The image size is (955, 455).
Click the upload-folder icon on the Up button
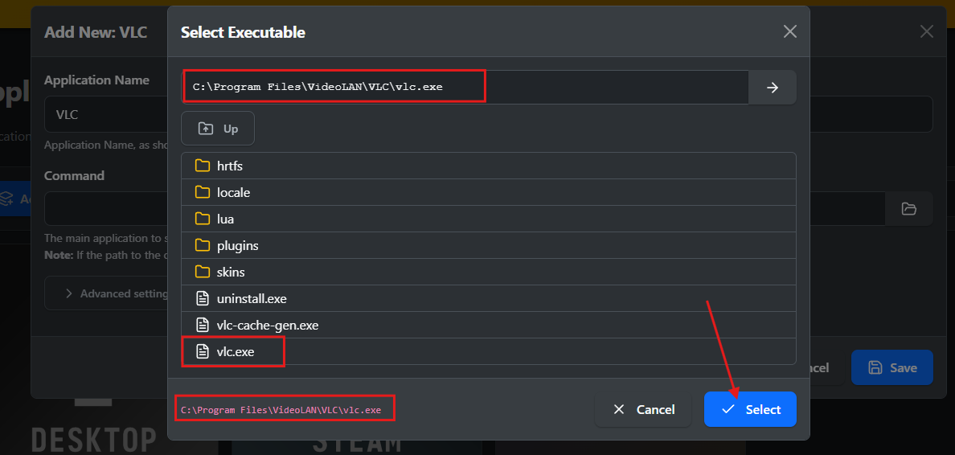coord(206,129)
